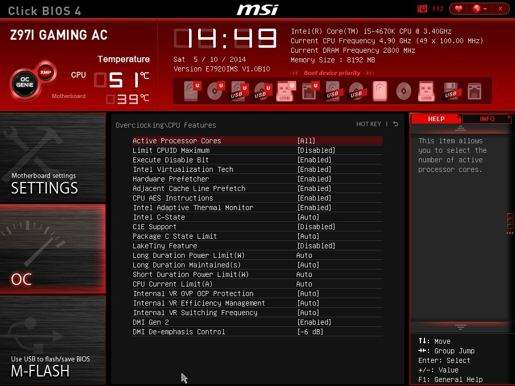Edit Short Duration Power Limit(W) value
515x386 pixels.
[x=257, y=274]
